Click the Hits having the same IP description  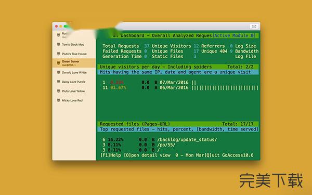click(175, 72)
